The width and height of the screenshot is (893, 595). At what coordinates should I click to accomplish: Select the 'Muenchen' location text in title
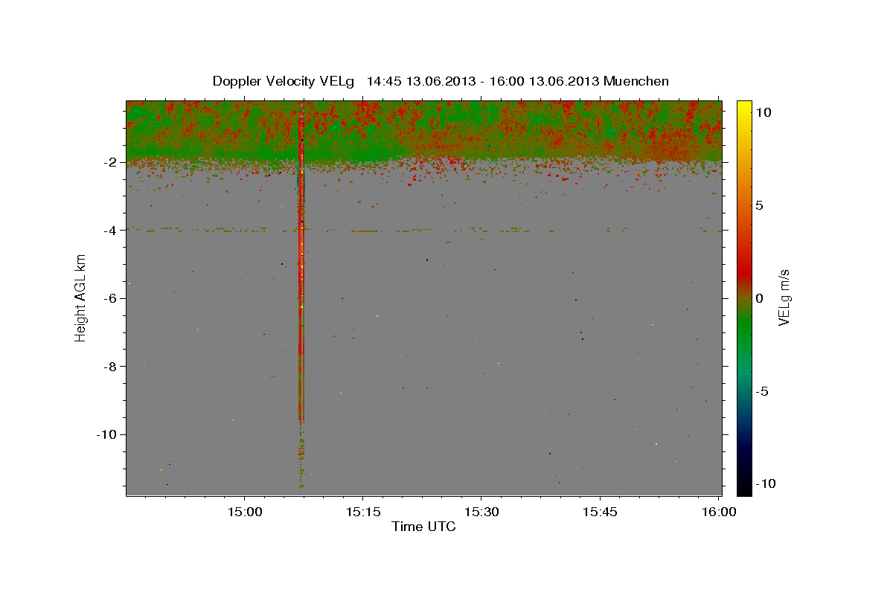click(x=636, y=81)
